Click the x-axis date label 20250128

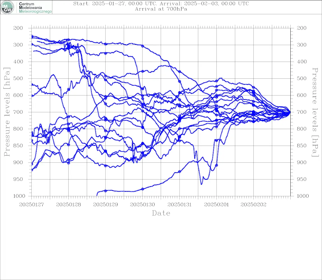pos(68,205)
